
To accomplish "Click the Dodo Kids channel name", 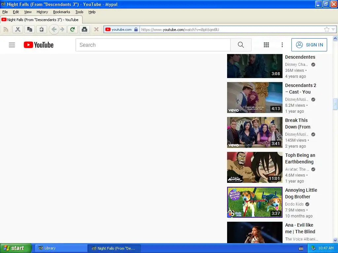I will [294, 204].
